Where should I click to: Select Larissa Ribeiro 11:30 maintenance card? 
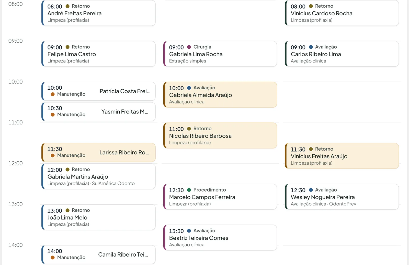click(98, 152)
